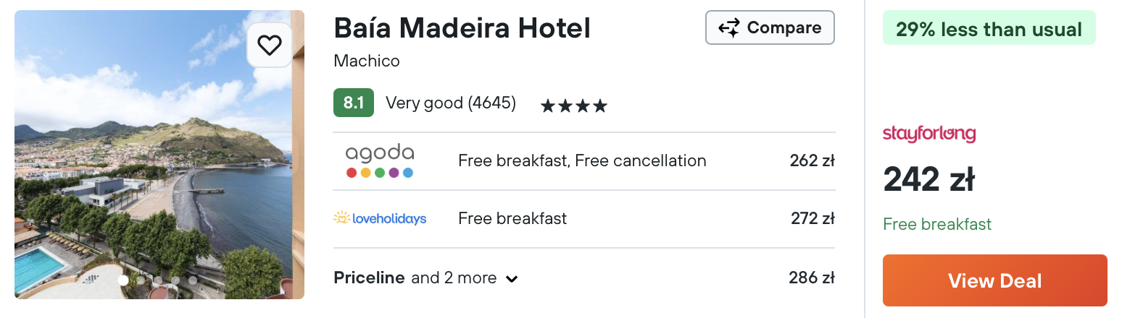Jump to the second photo carousel dot
The width and height of the screenshot is (1122, 318).
(141, 280)
